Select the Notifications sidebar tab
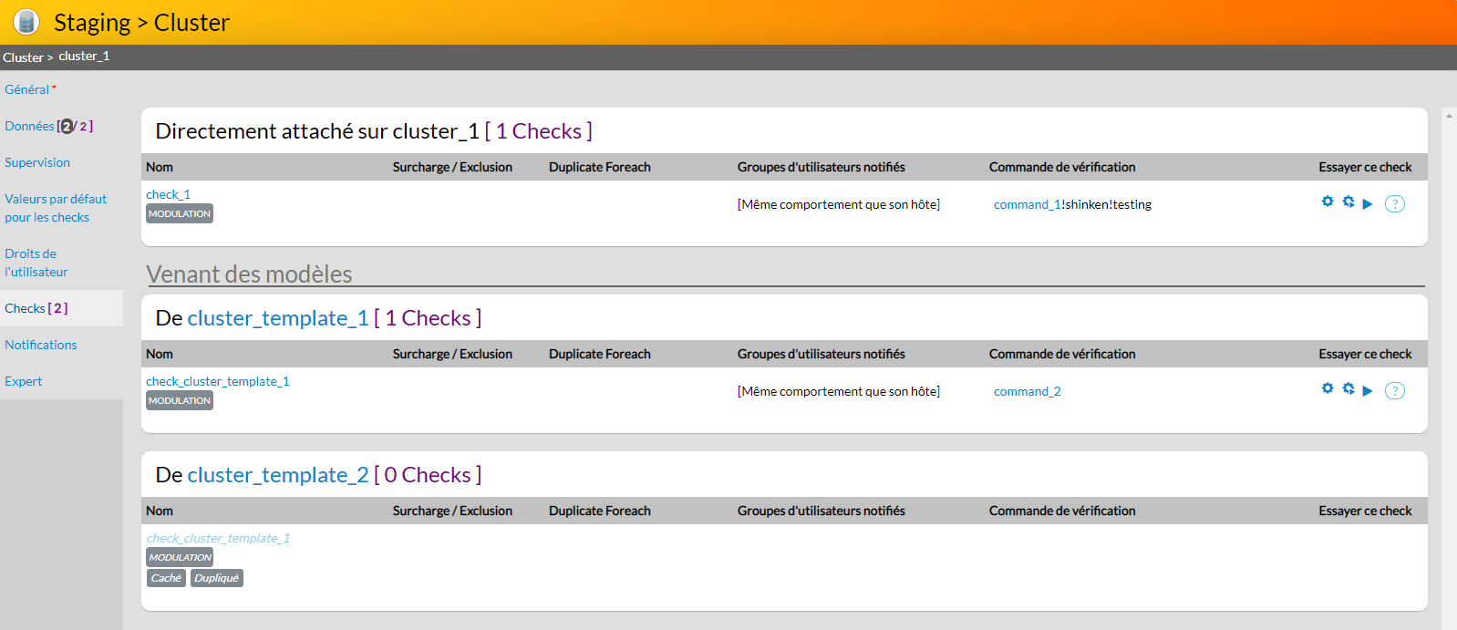The image size is (1457, 630). click(41, 345)
